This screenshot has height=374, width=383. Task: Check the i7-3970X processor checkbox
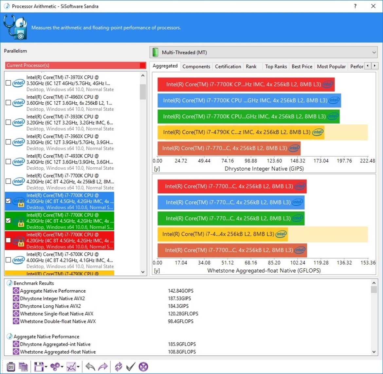8,83
